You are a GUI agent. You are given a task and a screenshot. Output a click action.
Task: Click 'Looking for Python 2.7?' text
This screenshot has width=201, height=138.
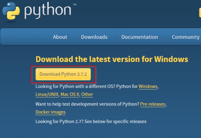coord(60,122)
